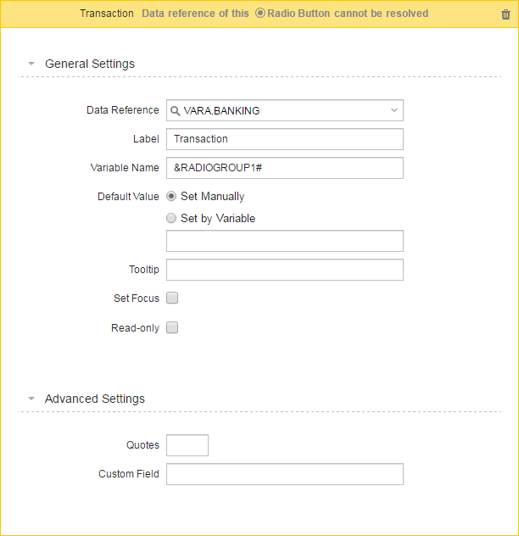Image resolution: width=519 pixels, height=536 pixels.
Task: Focus the Custom Field text box
Action: (285, 474)
